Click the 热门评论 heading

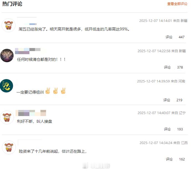12,4
